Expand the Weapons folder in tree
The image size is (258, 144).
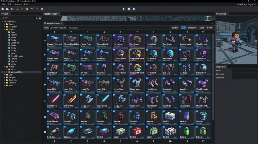pos(5,78)
